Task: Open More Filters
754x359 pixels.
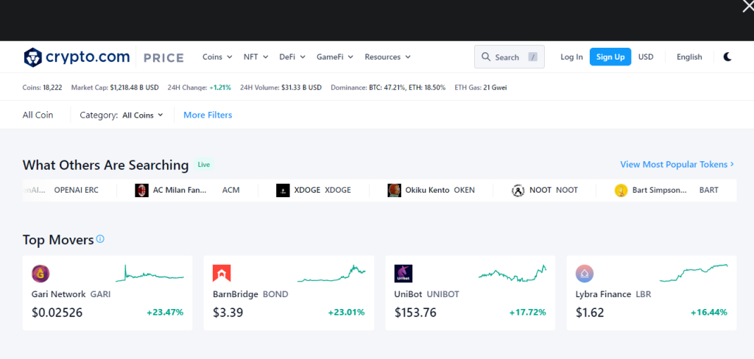Action: click(x=208, y=115)
